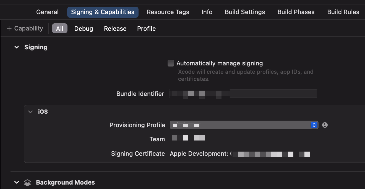The image size is (365, 189).
Task: Go to the Build Settings tab
Action: (x=245, y=12)
